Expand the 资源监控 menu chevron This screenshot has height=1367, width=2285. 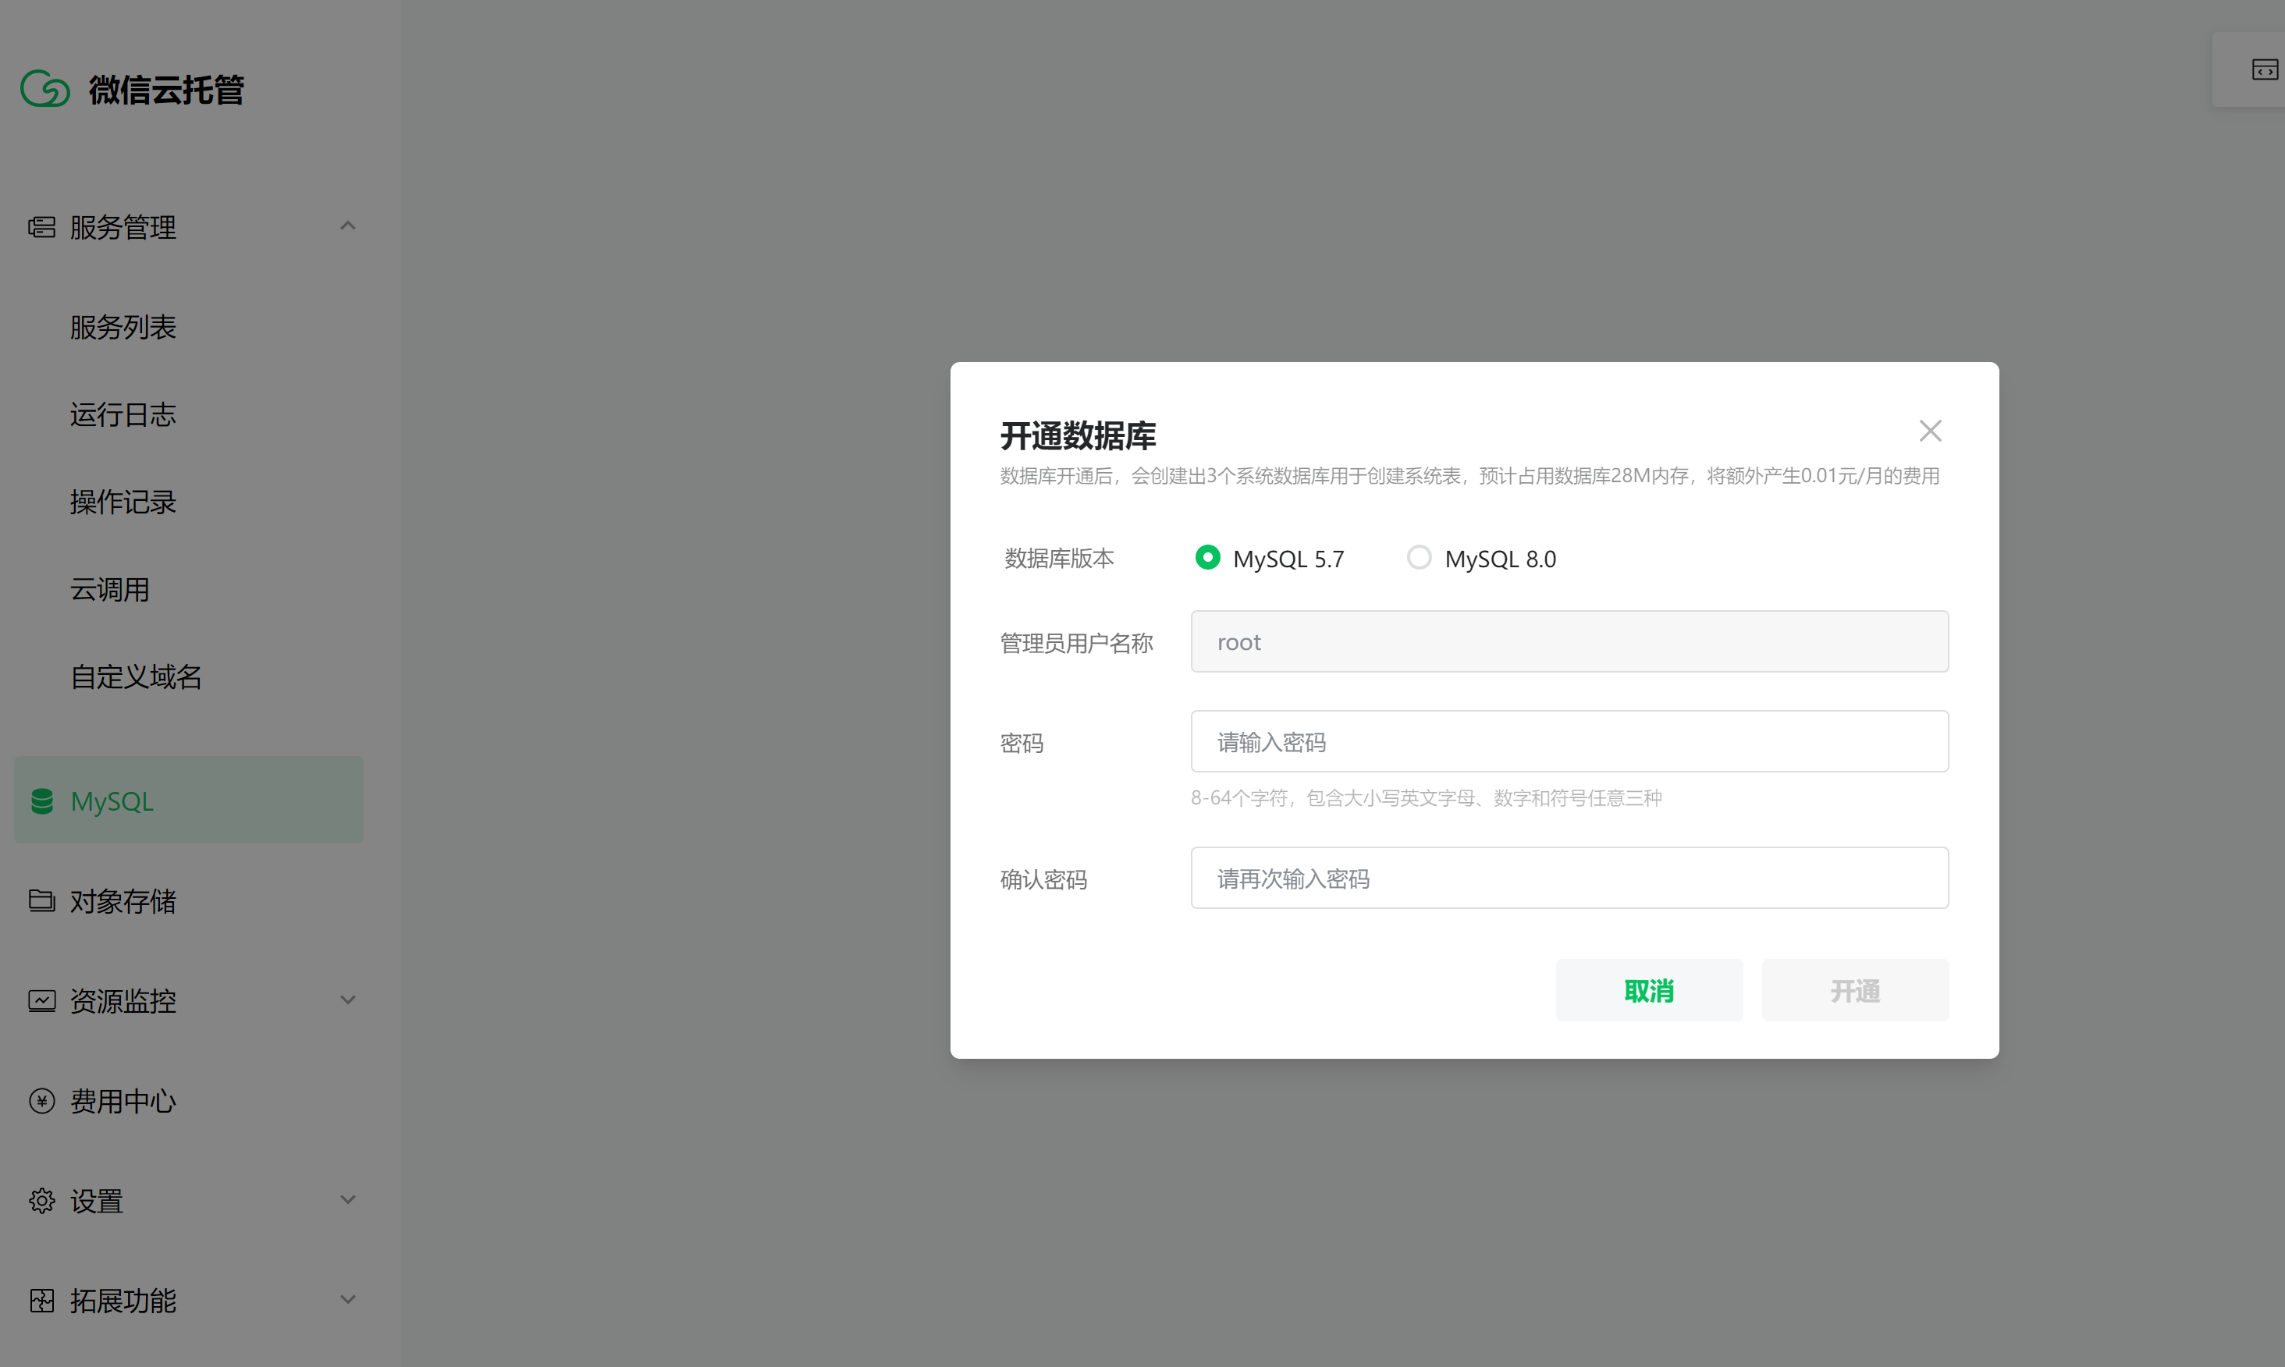[x=347, y=1000]
